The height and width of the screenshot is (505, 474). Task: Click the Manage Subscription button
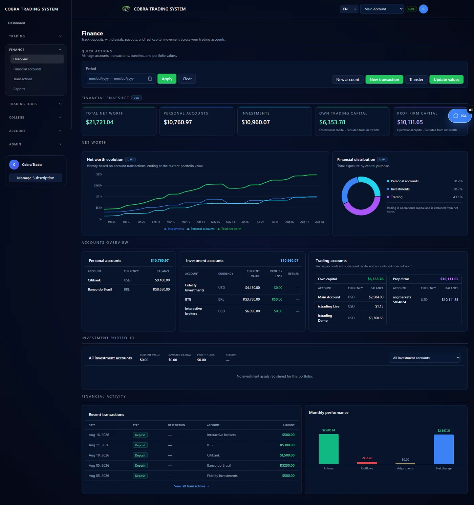click(x=36, y=178)
